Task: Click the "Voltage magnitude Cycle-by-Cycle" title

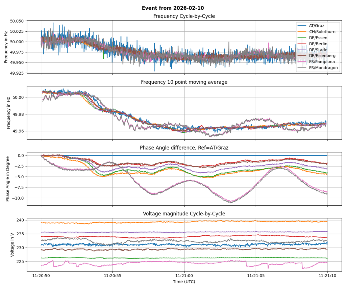Action: tap(184, 214)
